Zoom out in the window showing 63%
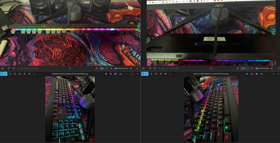This screenshot has height=143, width=280. click(x=111, y=68)
